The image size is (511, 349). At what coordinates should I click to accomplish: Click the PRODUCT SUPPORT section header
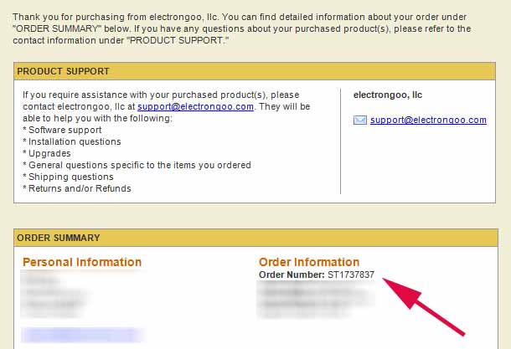pyautogui.click(x=255, y=71)
